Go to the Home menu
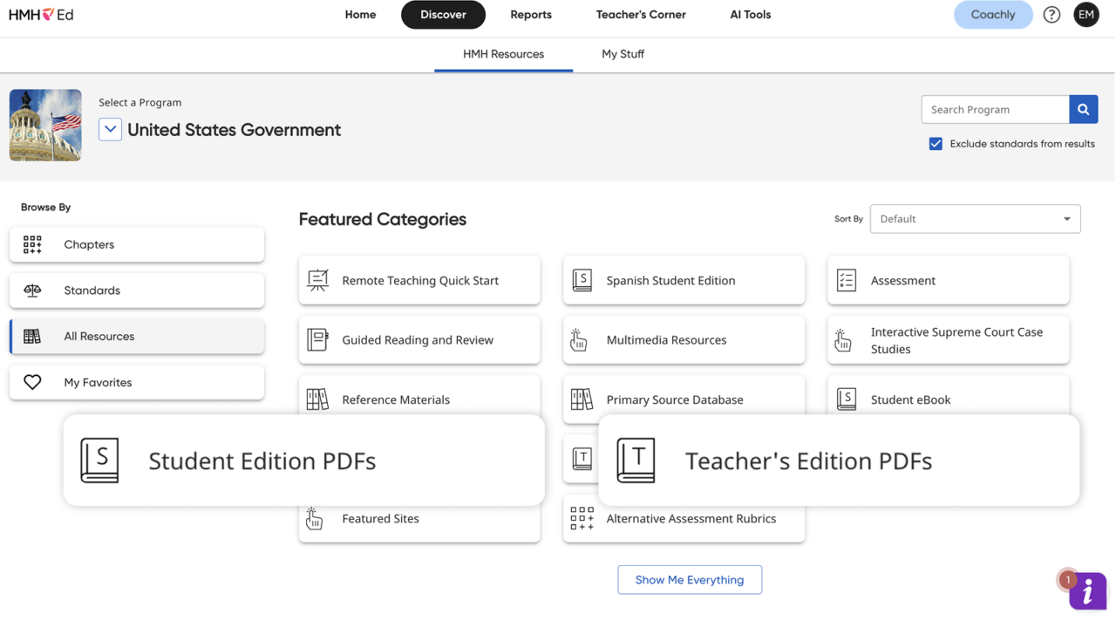Image resolution: width=1116 pixels, height=628 pixels. pos(360,15)
